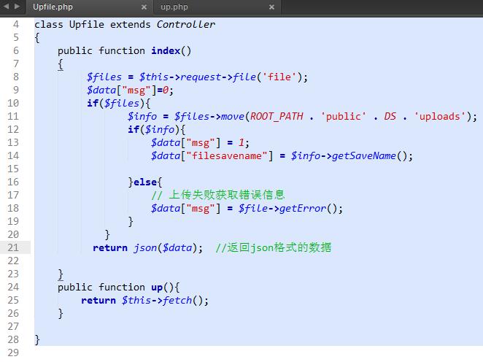The image size is (483, 362).
Task: Click the right tab navigation arrow
Action: [17, 7]
